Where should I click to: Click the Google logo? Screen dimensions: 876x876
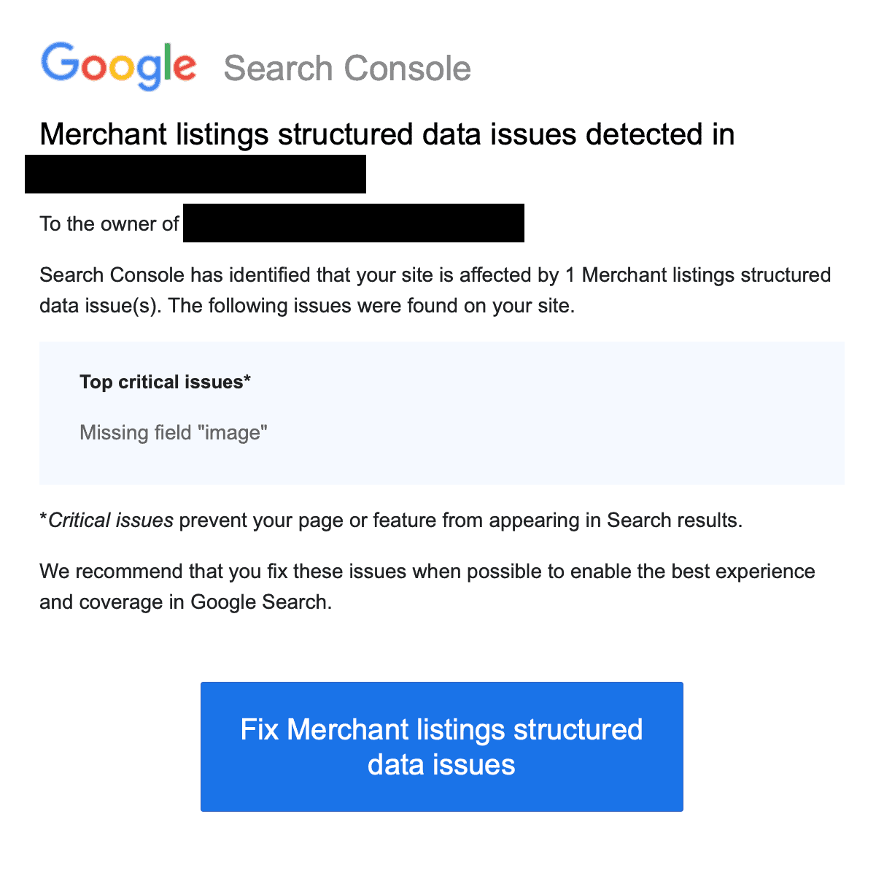click(x=118, y=66)
